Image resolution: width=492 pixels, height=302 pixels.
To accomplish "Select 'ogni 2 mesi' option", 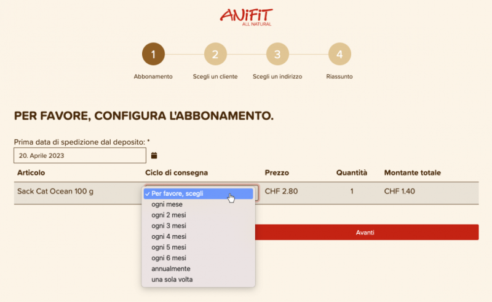I will (x=169, y=215).
